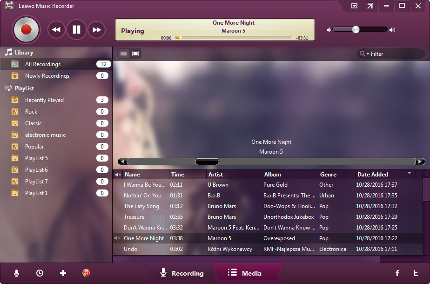
Task: Open All Recordings library
Action: pos(56,64)
